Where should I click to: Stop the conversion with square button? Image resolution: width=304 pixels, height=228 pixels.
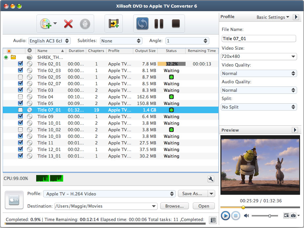coord(176,24)
